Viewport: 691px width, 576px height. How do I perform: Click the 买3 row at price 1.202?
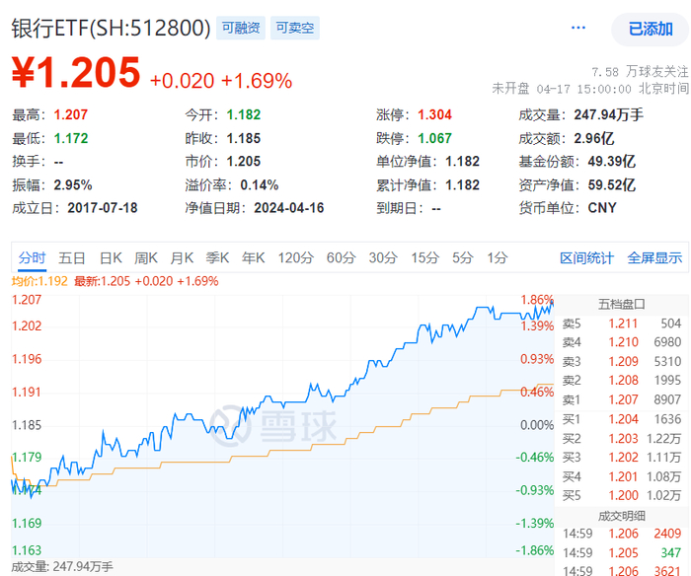(621, 457)
